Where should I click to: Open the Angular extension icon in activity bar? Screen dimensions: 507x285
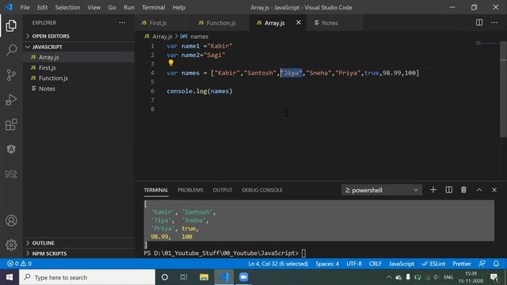(11, 149)
